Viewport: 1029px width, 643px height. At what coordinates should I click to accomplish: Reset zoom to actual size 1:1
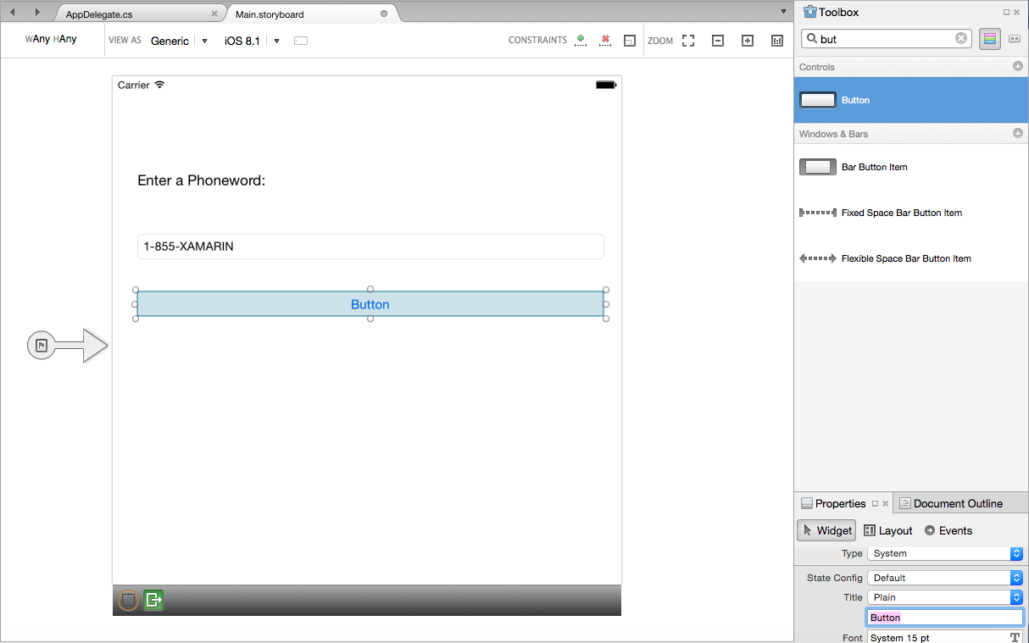[777, 41]
